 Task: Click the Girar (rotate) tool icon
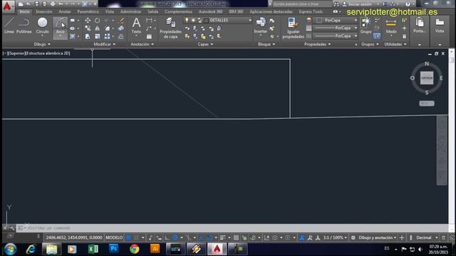click(97, 21)
